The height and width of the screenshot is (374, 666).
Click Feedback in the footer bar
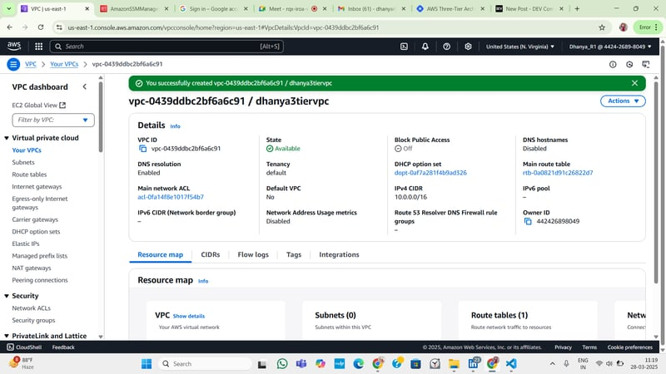[x=63, y=347]
